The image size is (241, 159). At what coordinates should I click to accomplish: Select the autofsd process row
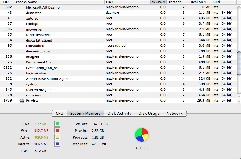tap(118, 18)
